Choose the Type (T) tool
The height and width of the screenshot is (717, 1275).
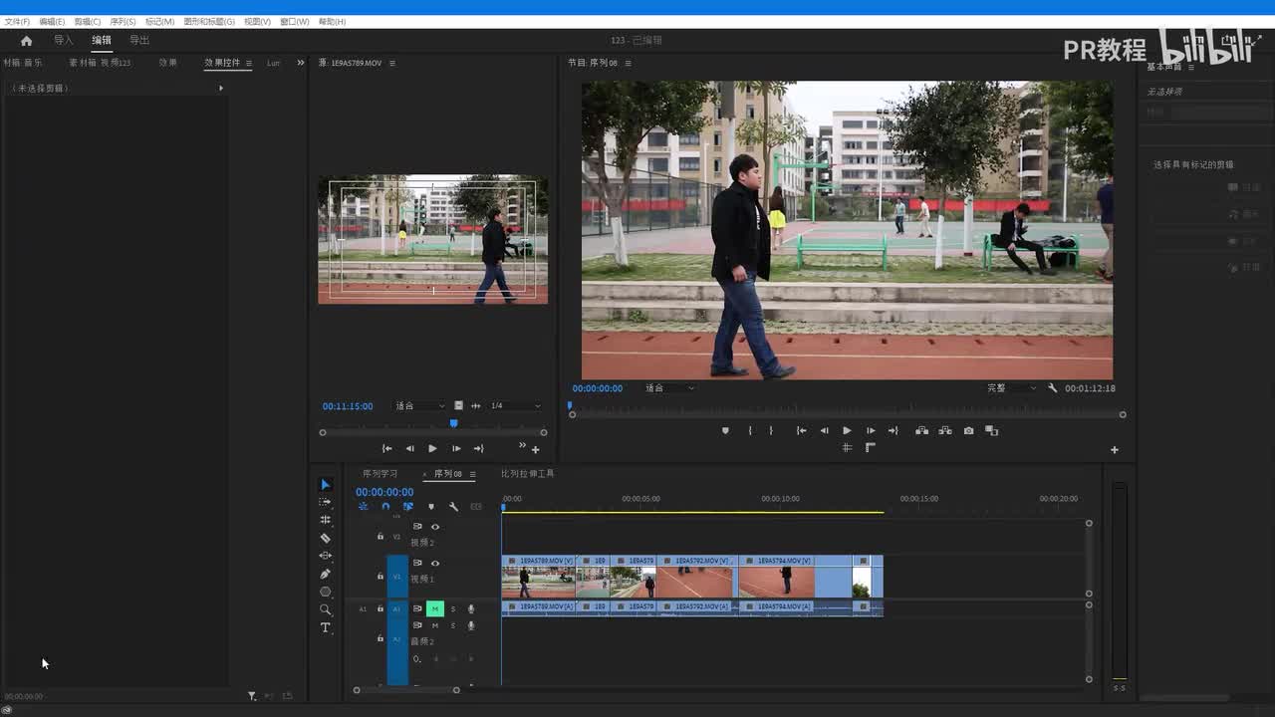pyautogui.click(x=325, y=627)
